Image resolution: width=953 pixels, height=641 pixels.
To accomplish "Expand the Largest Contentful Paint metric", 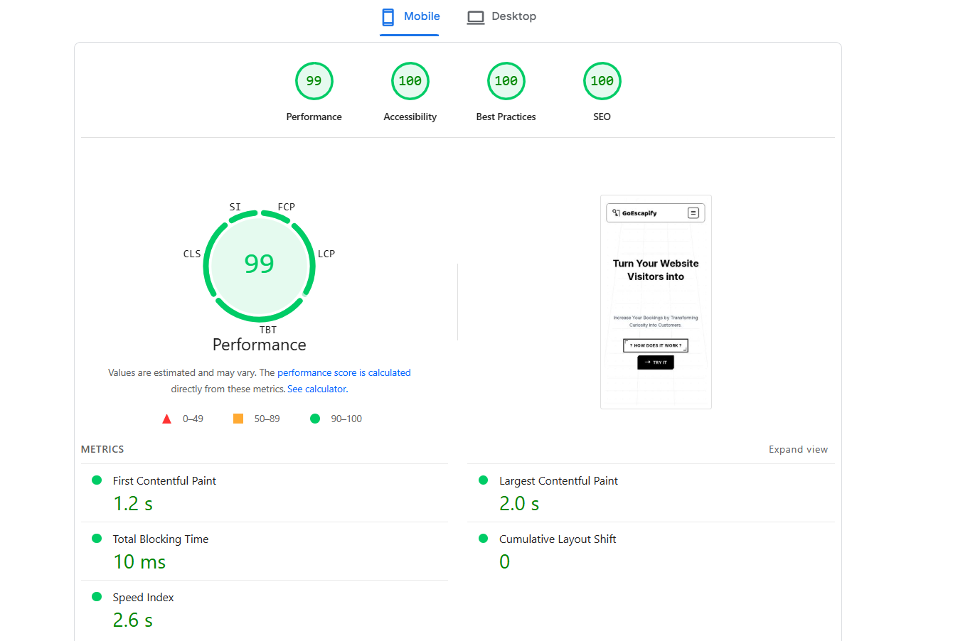I will coord(558,481).
